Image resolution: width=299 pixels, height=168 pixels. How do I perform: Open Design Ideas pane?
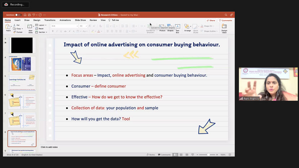click(x=224, y=27)
